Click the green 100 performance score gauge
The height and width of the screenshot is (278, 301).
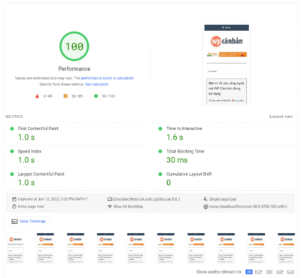[x=74, y=47]
